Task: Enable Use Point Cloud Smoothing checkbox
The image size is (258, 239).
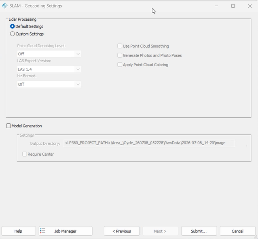Action: (120, 46)
